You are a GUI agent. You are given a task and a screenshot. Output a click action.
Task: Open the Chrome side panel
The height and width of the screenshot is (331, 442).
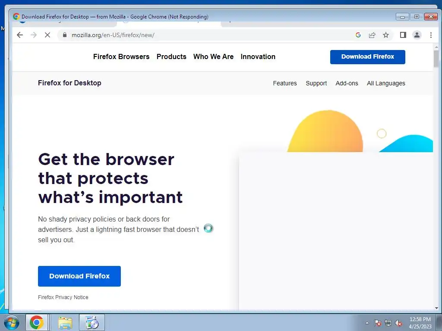coord(403,35)
